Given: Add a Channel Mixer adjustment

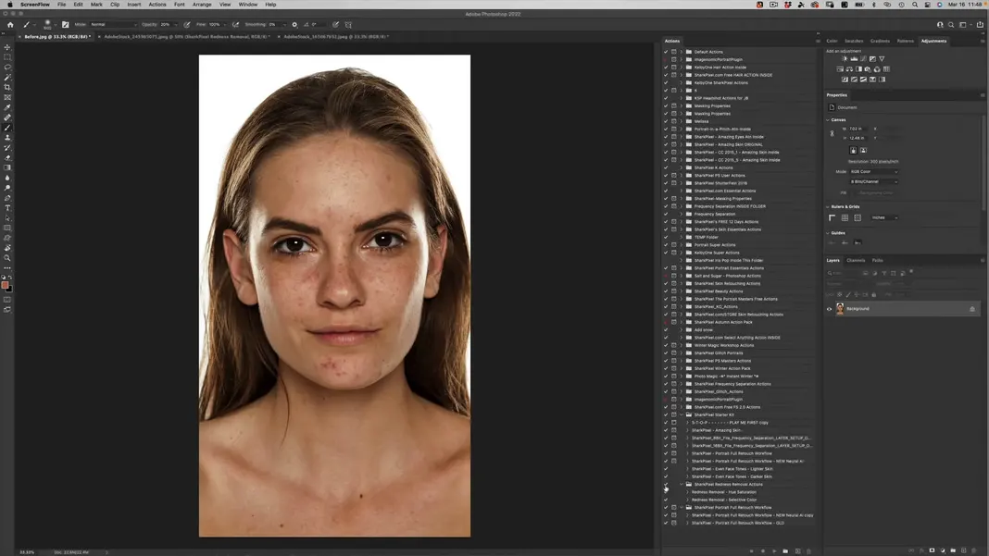Looking at the screenshot, I should point(877,69).
